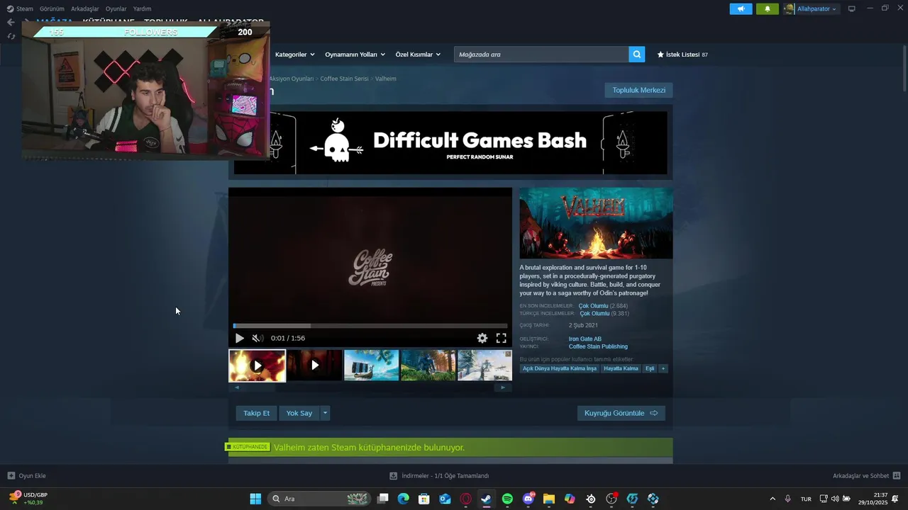Select the second video thumbnail
Screen dimensions: 908x510
(314, 365)
